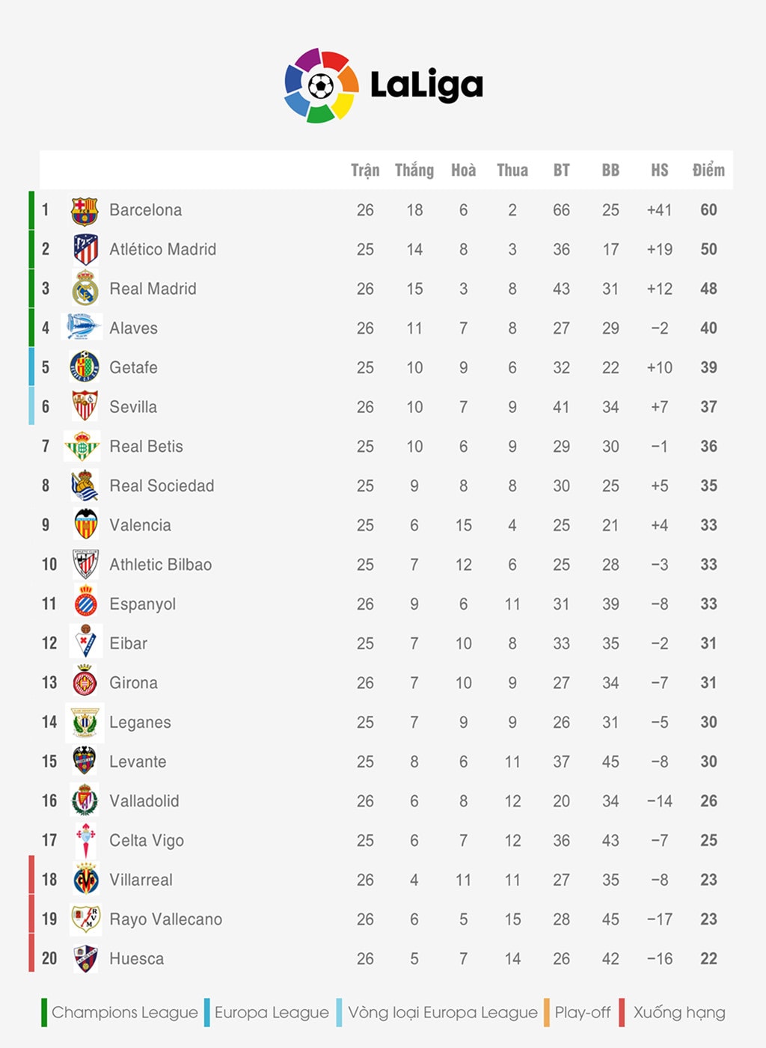Click the Điểm column header
This screenshot has height=1048, width=766.
coord(708,170)
